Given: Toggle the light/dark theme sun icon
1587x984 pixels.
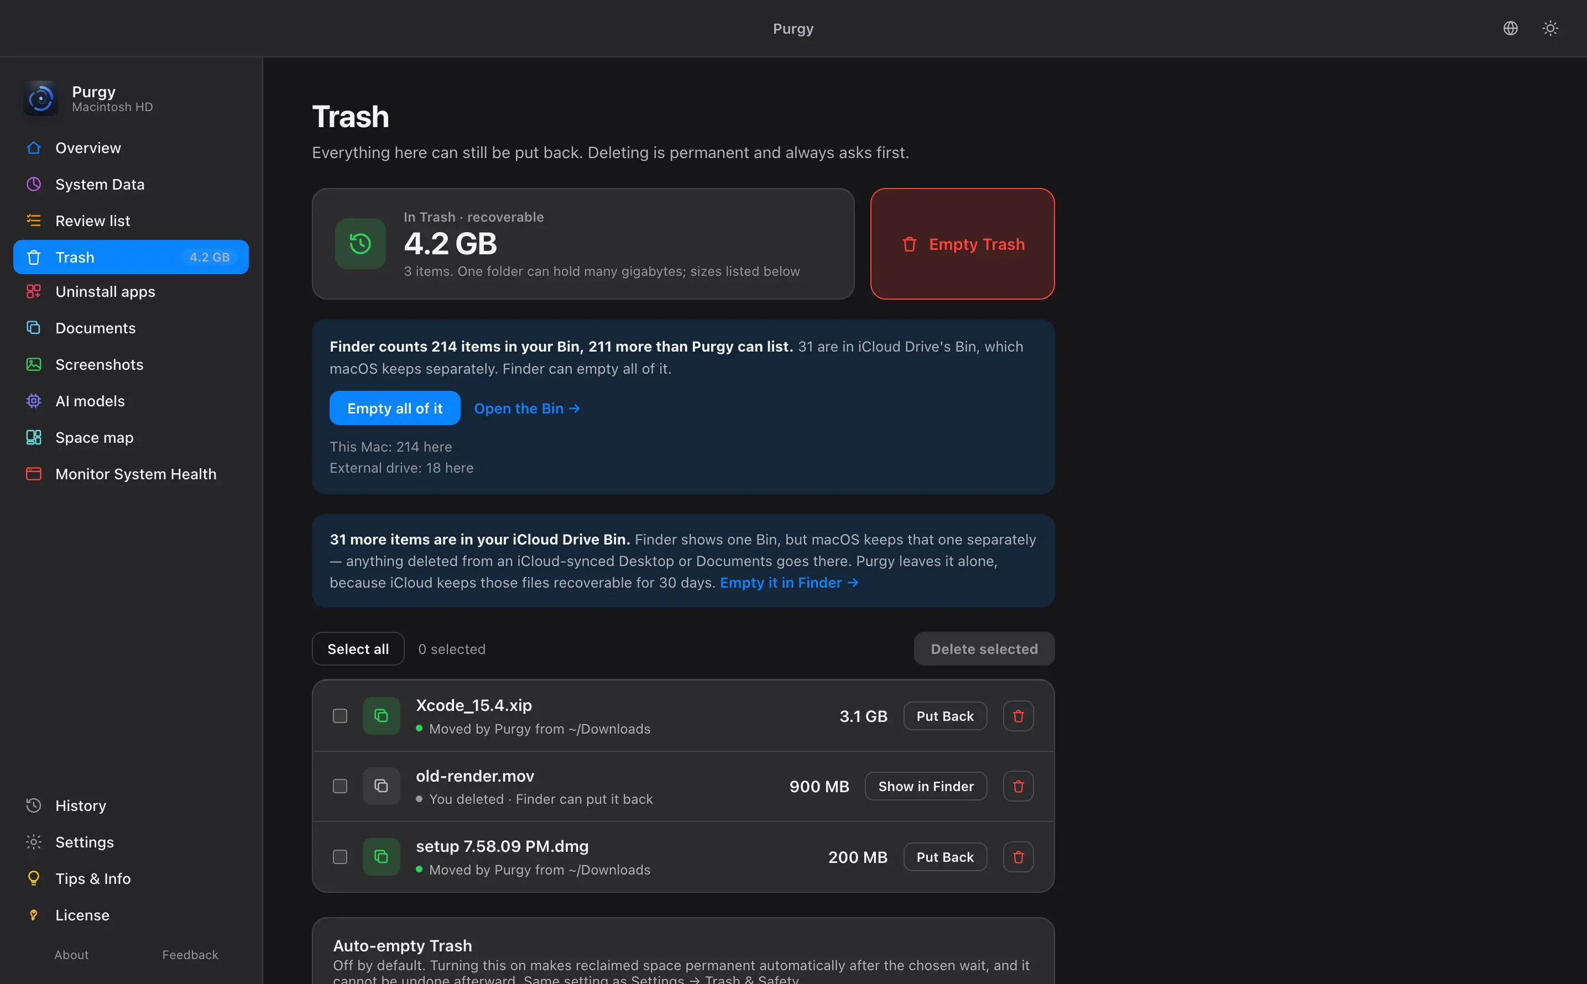Looking at the screenshot, I should [x=1550, y=28].
